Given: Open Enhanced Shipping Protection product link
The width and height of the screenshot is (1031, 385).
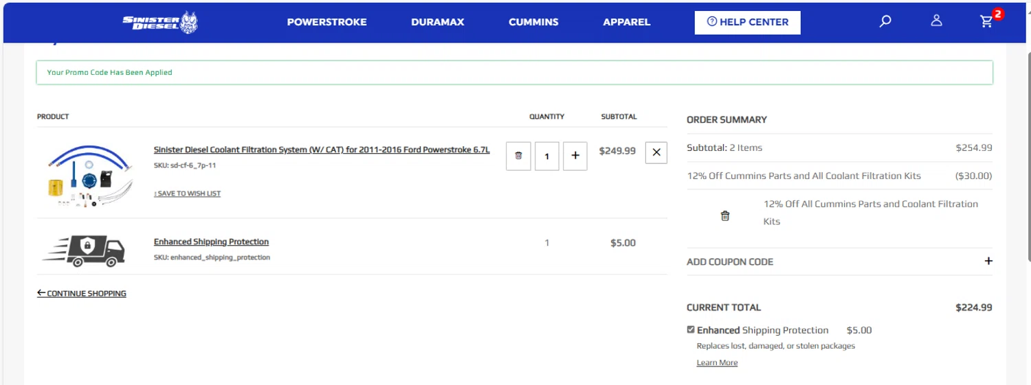Looking at the screenshot, I should click(x=211, y=242).
